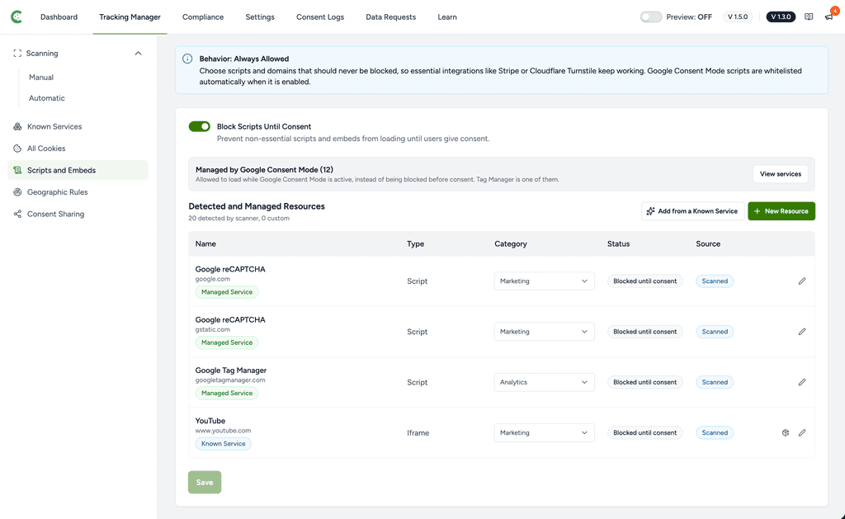Open Manual scanning in sidebar
The image size is (845, 519).
(41, 77)
